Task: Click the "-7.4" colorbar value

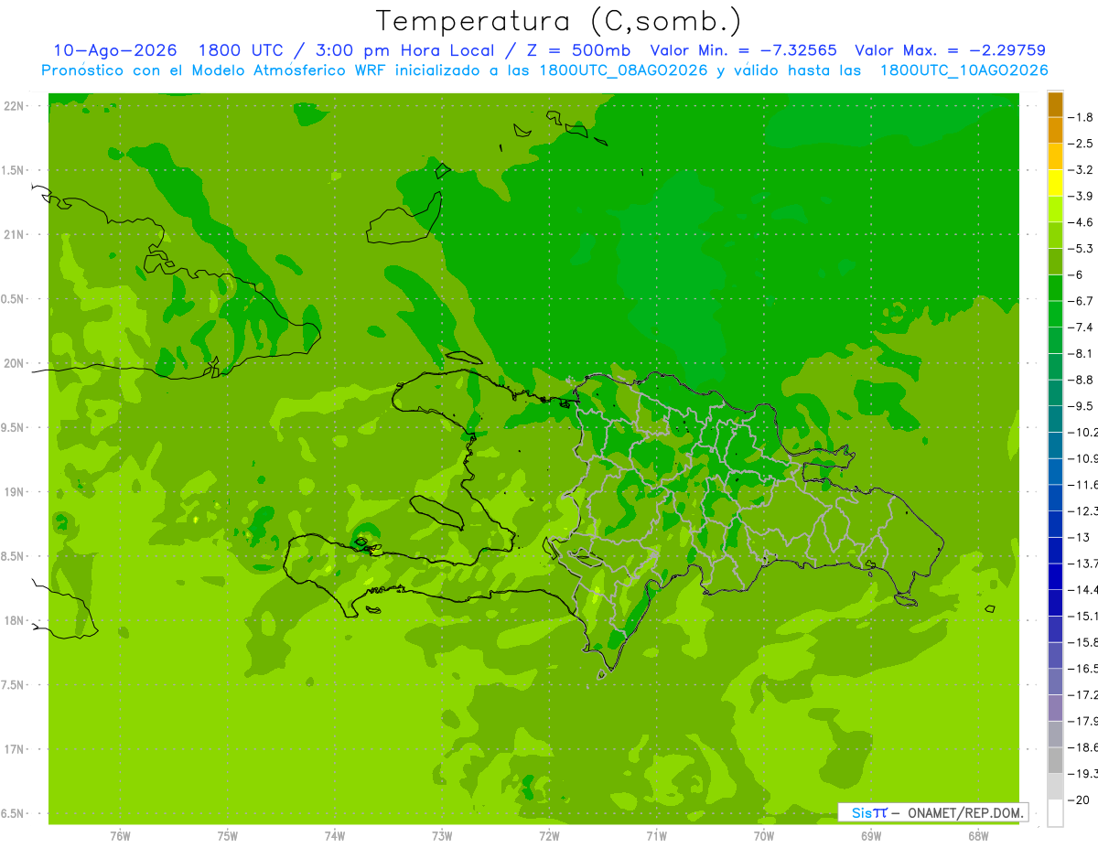Action: coord(1082,327)
